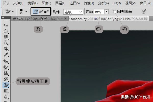Select the Gradient tool
This screenshot has width=153, height=102.
pos(6,91)
